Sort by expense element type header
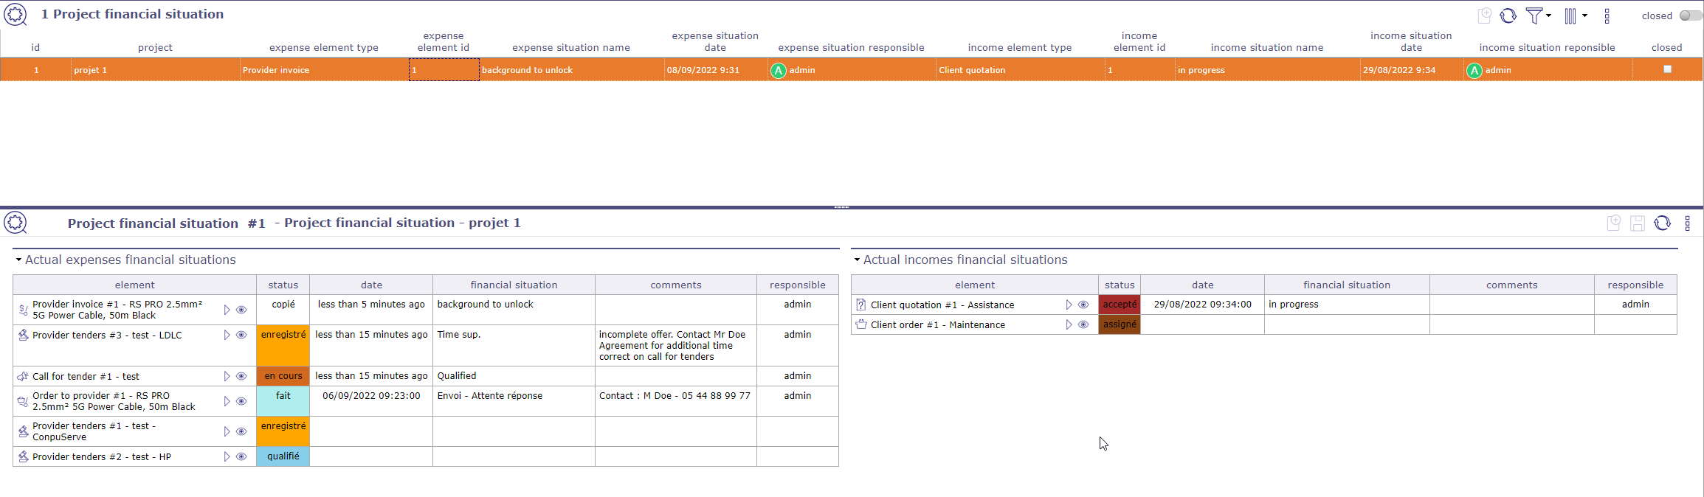This screenshot has width=1704, height=497. coord(324,47)
